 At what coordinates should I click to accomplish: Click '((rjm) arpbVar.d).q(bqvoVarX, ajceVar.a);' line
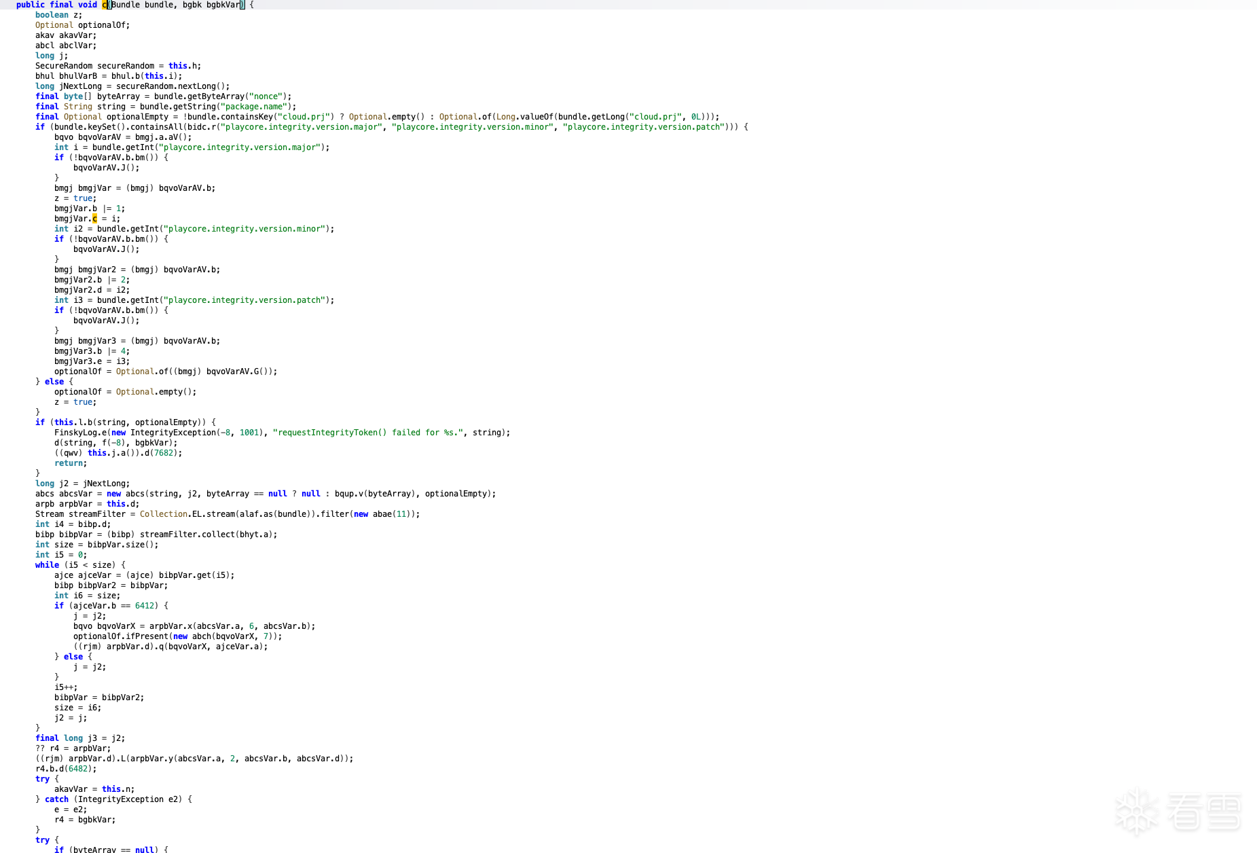point(170,647)
